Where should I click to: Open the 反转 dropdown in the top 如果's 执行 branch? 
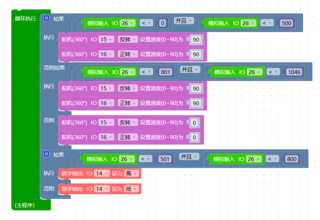click(x=128, y=39)
